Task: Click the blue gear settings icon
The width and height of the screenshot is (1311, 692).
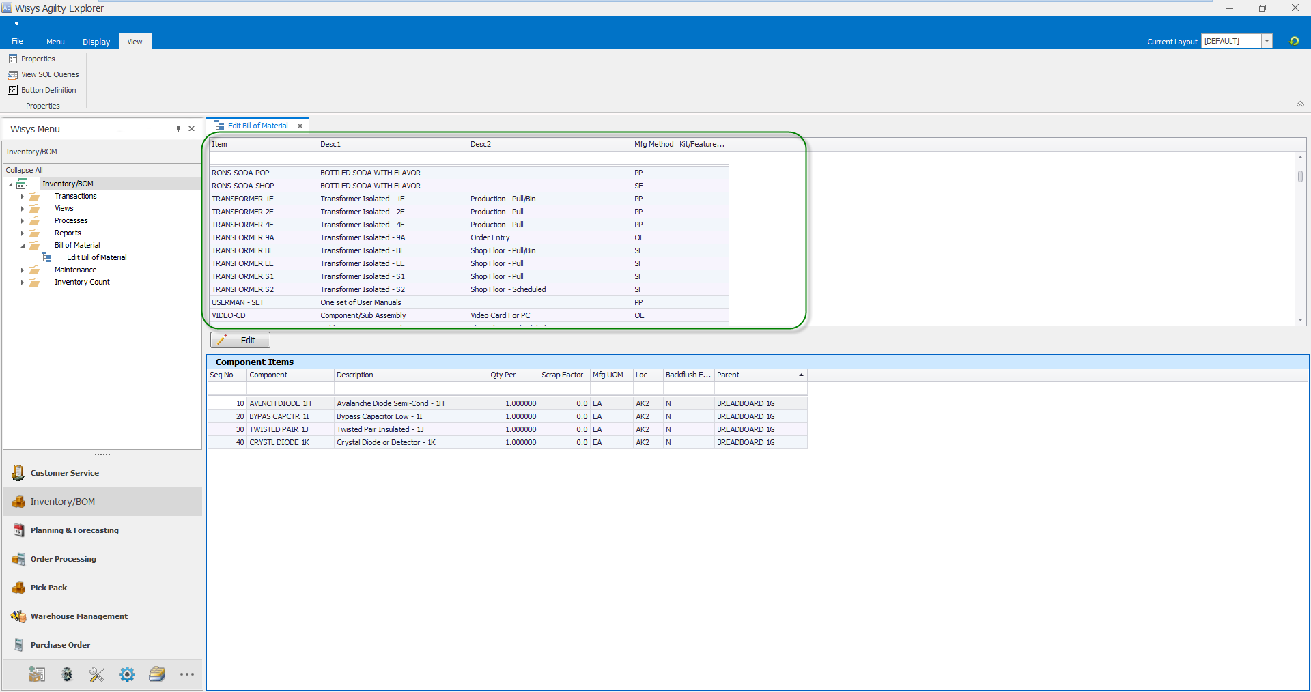Action: point(127,674)
